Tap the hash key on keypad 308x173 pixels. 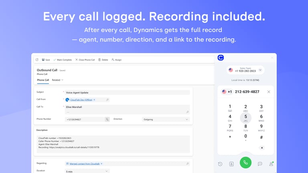[261, 137]
